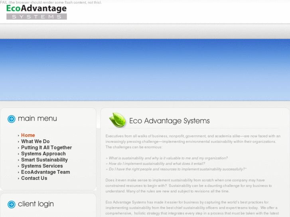Open Smart Sustainability menu link
This screenshot has width=290, height=217.
click(44, 160)
